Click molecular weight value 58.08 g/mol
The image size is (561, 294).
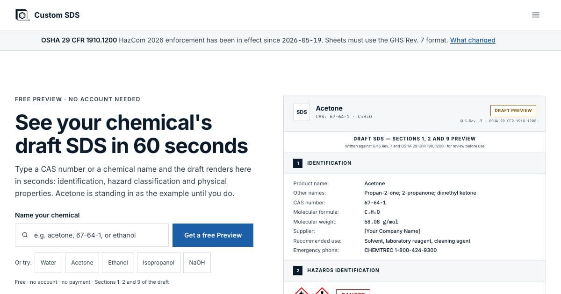tap(381, 222)
